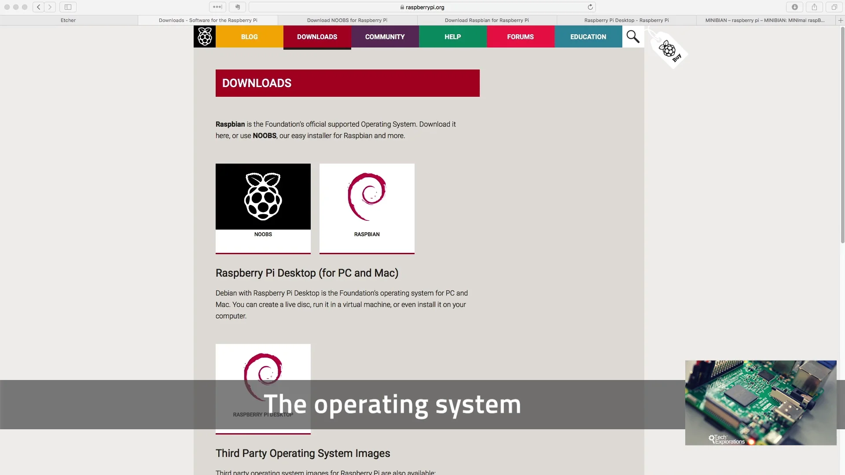The height and width of the screenshot is (475, 845).
Task: Toggle the Safari sidebar icon
Action: pyautogui.click(x=68, y=7)
